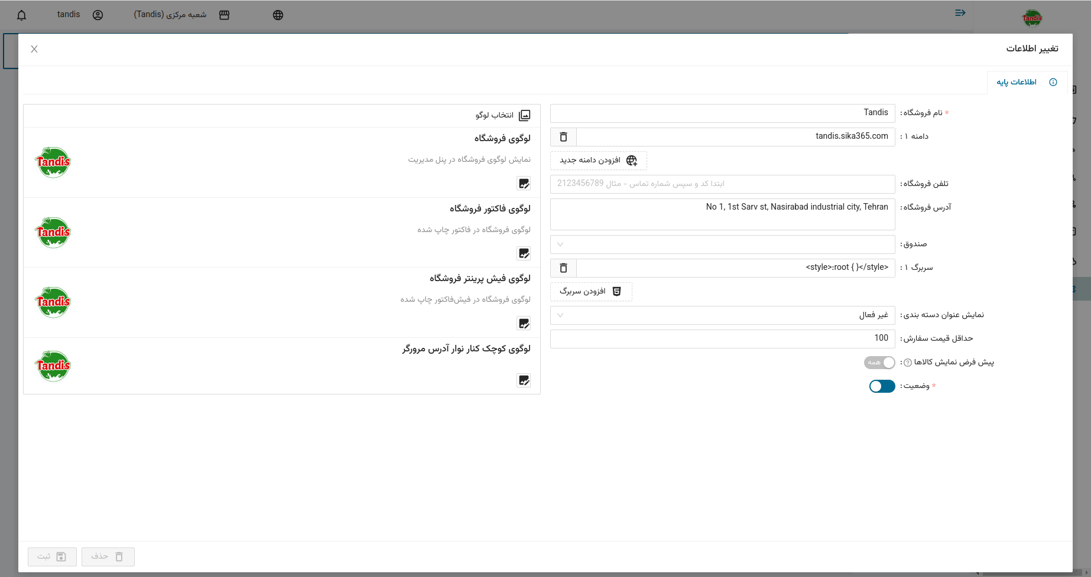Click the تلفن فروشگاه phone input field
This screenshot has height=577, width=1091.
pos(722,184)
